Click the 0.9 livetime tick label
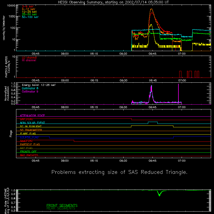 [13, 194]
